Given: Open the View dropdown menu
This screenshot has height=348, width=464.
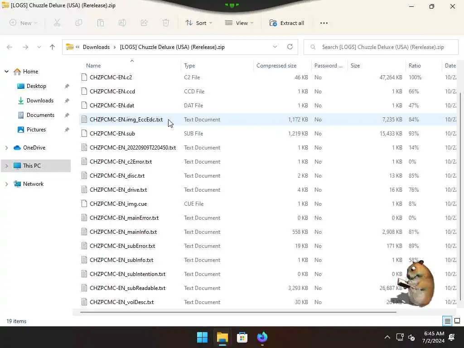Looking at the screenshot, I should click(239, 23).
